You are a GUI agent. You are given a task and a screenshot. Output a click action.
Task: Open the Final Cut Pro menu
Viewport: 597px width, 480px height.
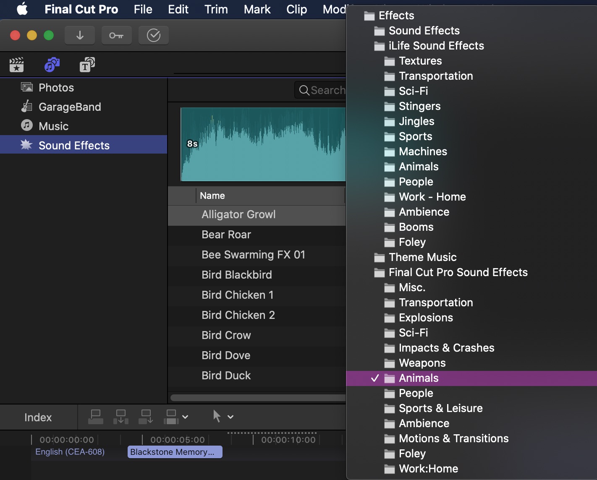[x=81, y=9]
